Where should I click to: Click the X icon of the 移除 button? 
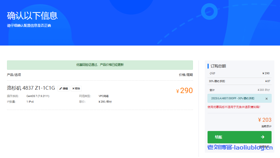pos(73,89)
